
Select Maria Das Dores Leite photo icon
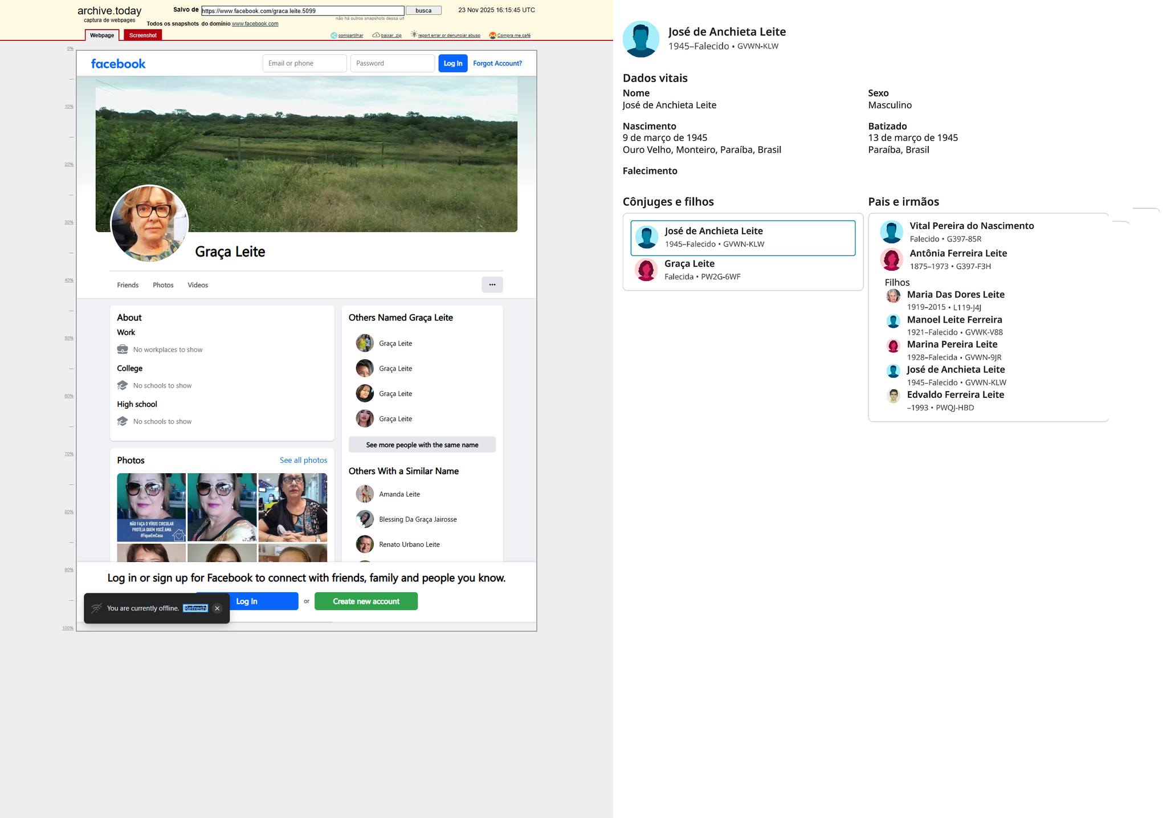coord(893,295)
